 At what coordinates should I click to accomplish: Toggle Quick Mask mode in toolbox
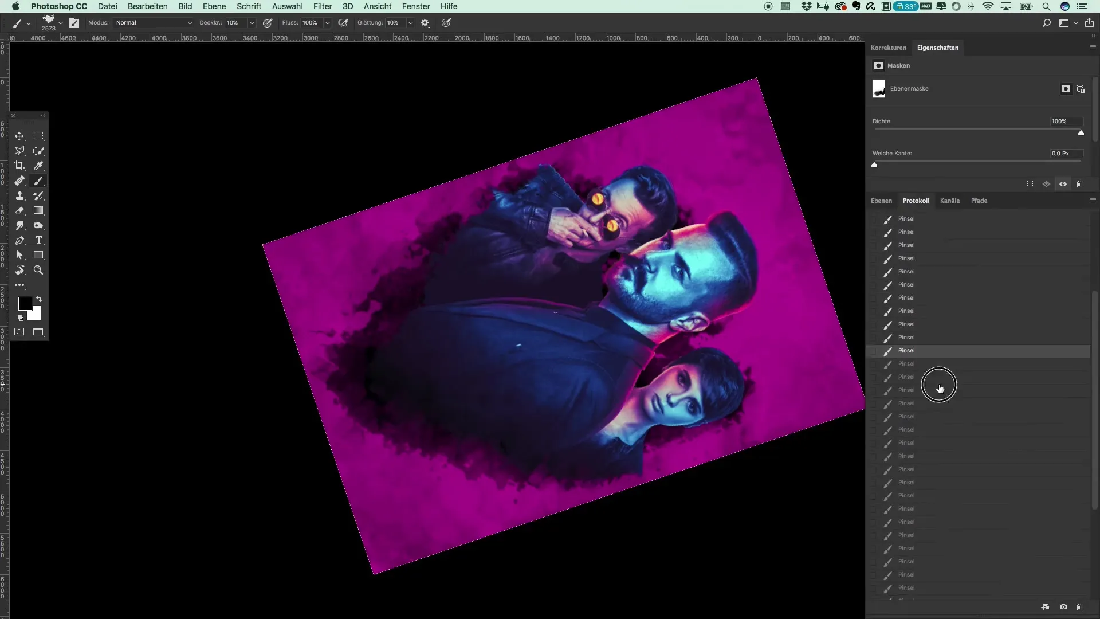click(x=19, y=332)
